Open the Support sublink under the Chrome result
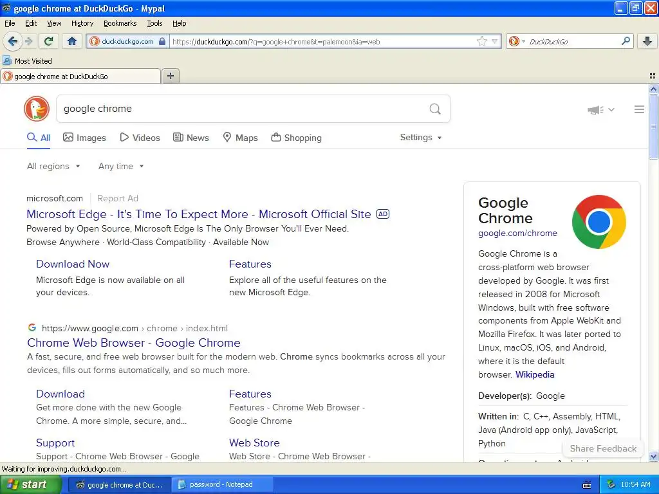Image resolution: width=659 pixels, height=494 pixels. (55, 443)
